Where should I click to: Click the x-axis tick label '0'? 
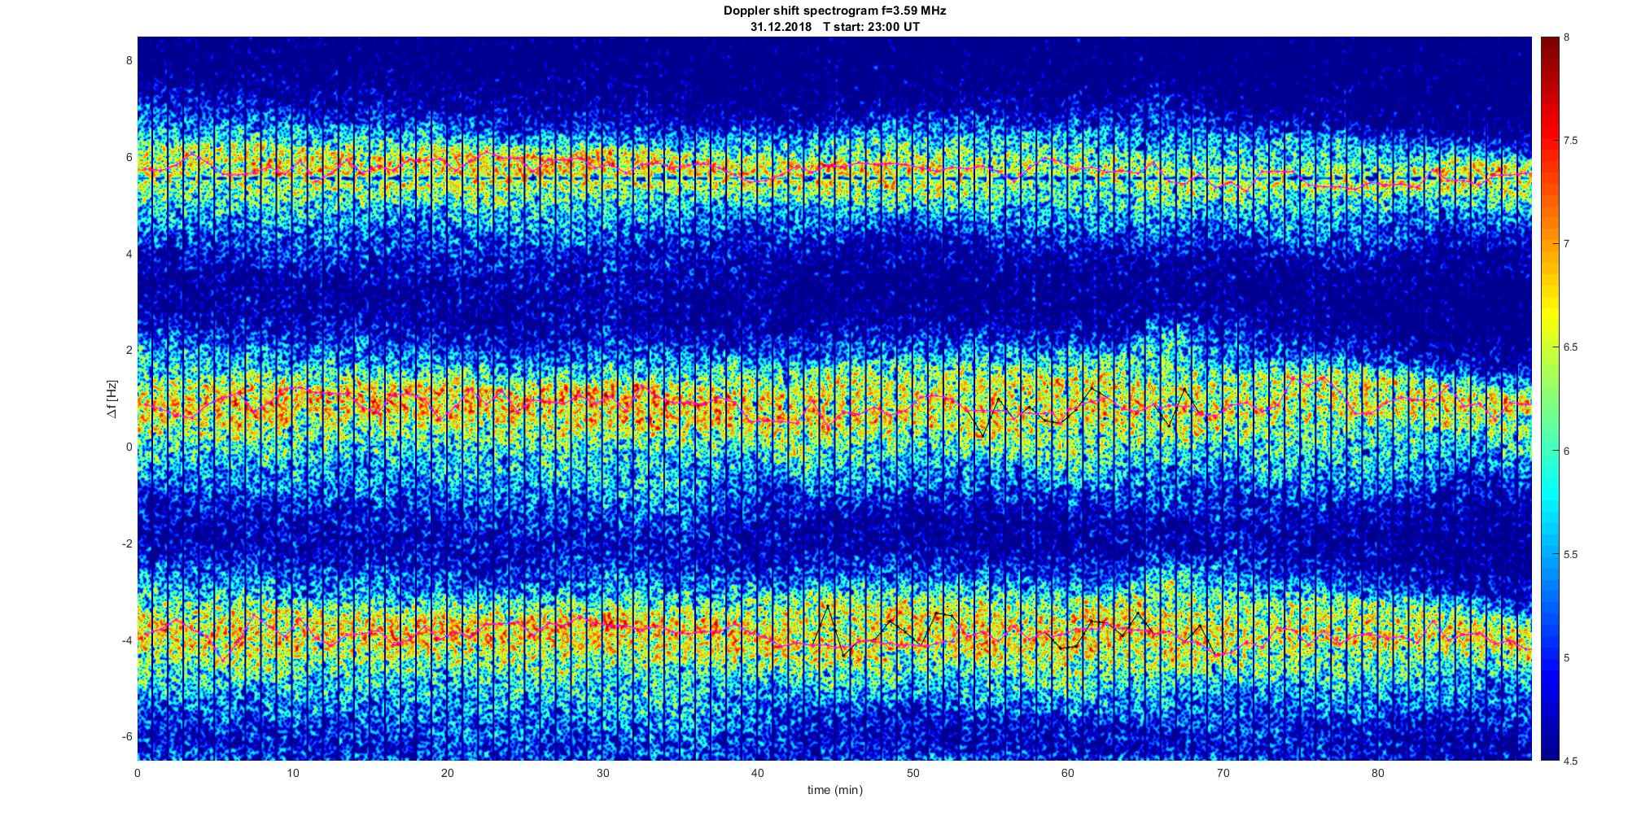coord(138,773)
